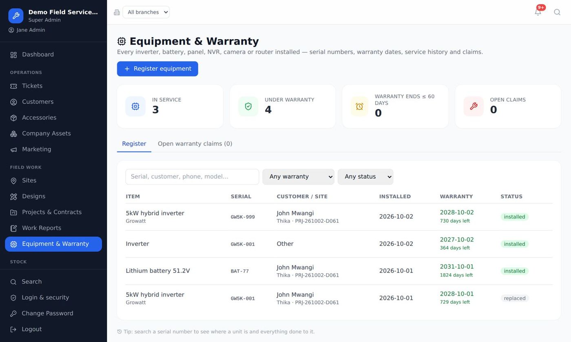This screenshot has height=342, width=571.
Task: Click the Designs icon in sidebar
Action: click(x=13, y=197)
